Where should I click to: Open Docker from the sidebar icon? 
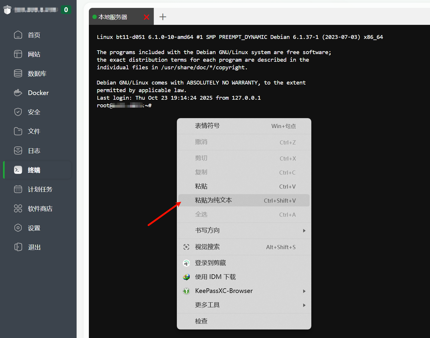tap(18, 93)
